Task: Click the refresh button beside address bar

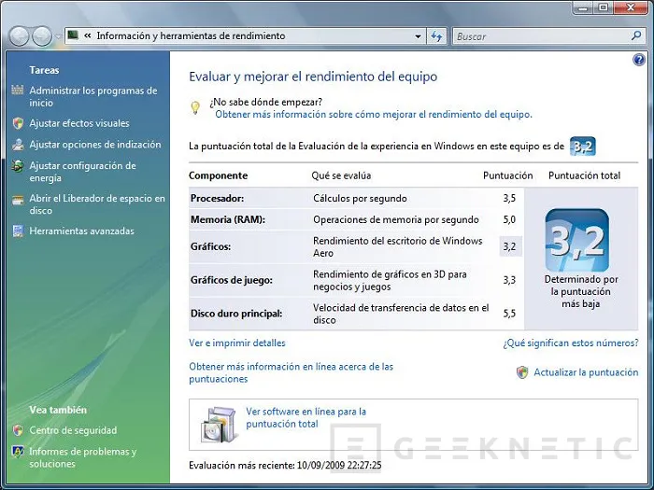Action: point(436,36)
